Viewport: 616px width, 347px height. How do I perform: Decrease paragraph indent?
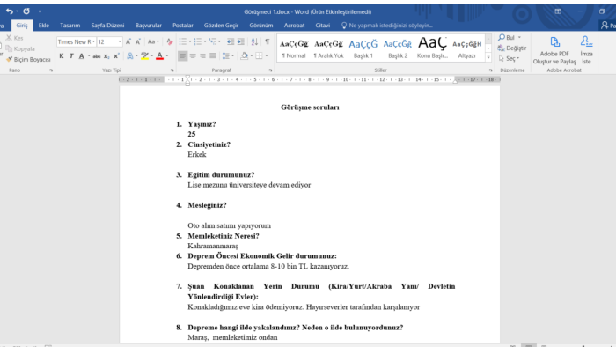(231, 41)
